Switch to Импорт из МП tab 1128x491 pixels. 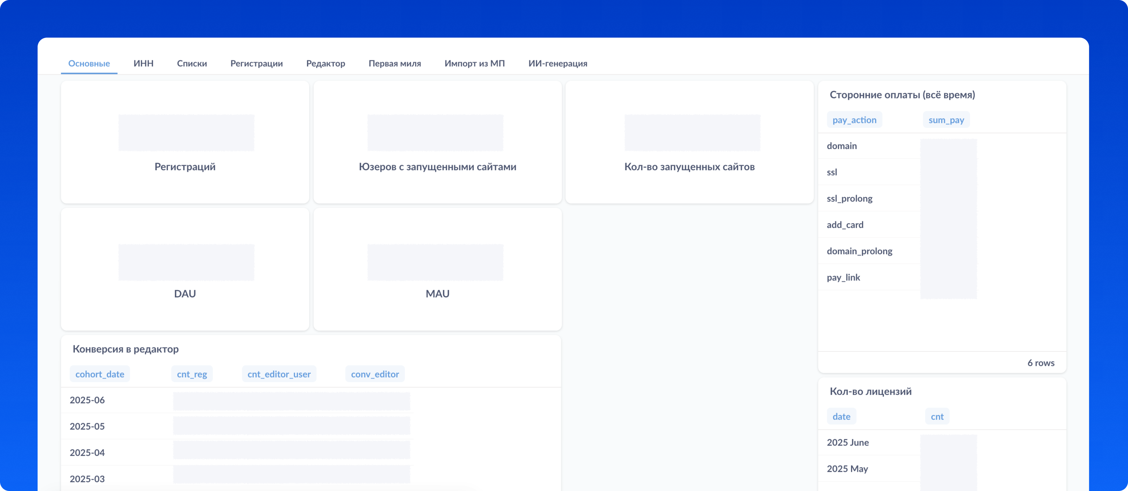[474, 64]
